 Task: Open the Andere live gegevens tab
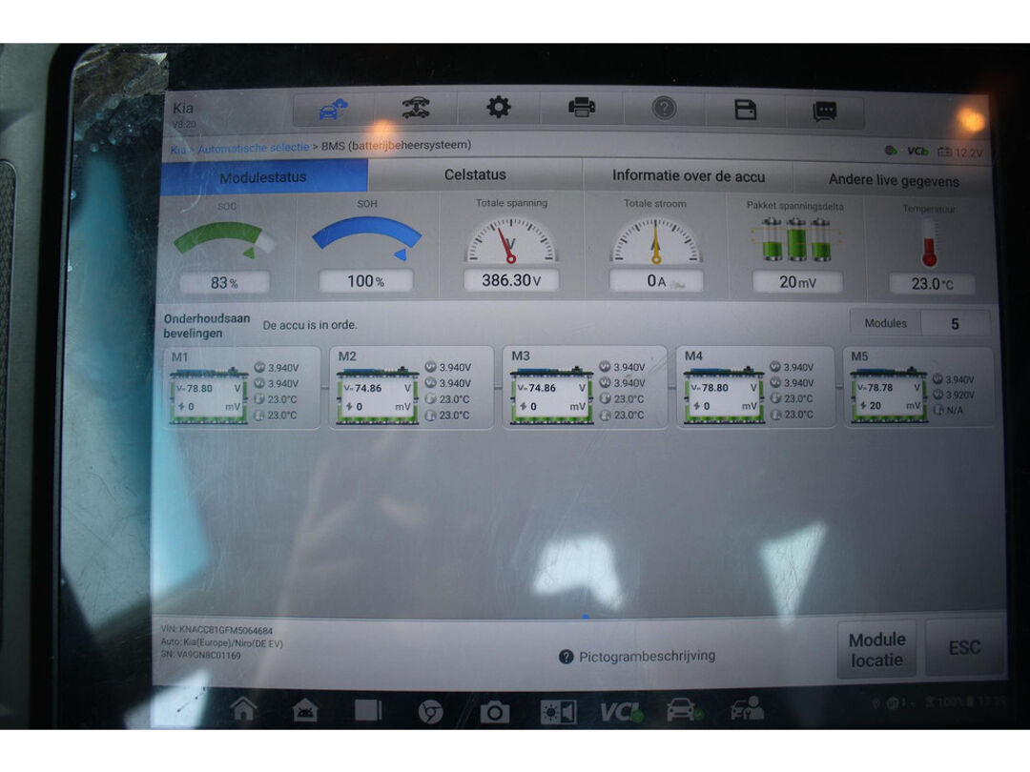(894, 180)
